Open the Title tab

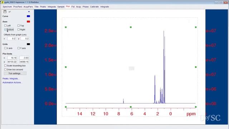click(x=36, y=7)
